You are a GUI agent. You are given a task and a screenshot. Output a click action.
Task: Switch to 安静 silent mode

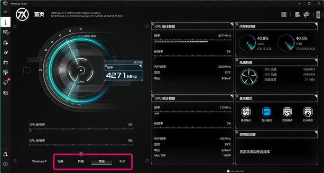click(x=60, y=161)
